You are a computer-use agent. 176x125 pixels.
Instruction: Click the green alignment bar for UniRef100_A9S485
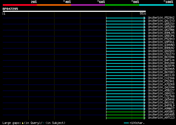125,115
